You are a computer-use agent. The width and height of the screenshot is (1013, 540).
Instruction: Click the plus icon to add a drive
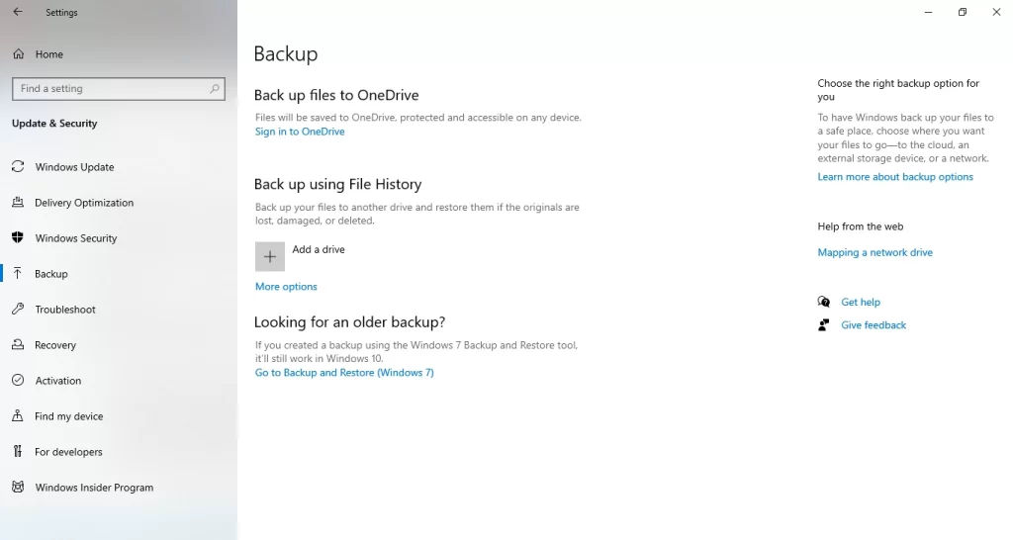(x=270, y=256)
